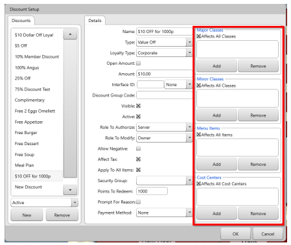Click the Name input field
291x245 pixels.
coord(164,32)
